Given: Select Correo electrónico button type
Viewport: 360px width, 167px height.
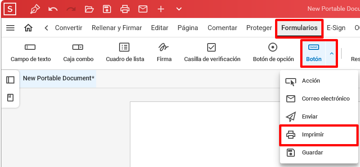Looking at the screenshot, I should 319,99.
